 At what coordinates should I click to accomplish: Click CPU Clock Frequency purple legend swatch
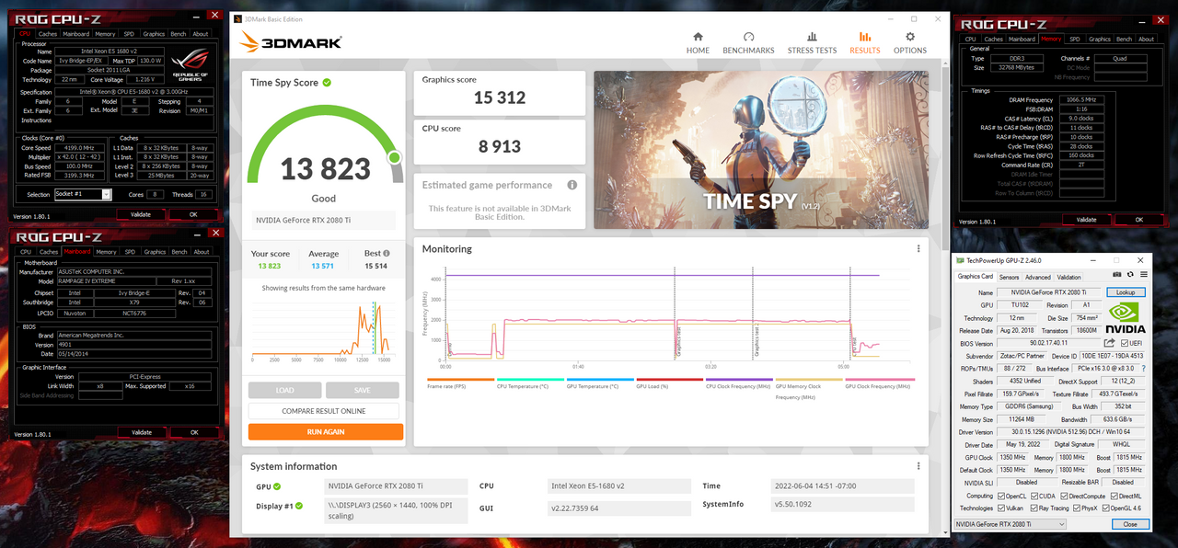point(739,379)
